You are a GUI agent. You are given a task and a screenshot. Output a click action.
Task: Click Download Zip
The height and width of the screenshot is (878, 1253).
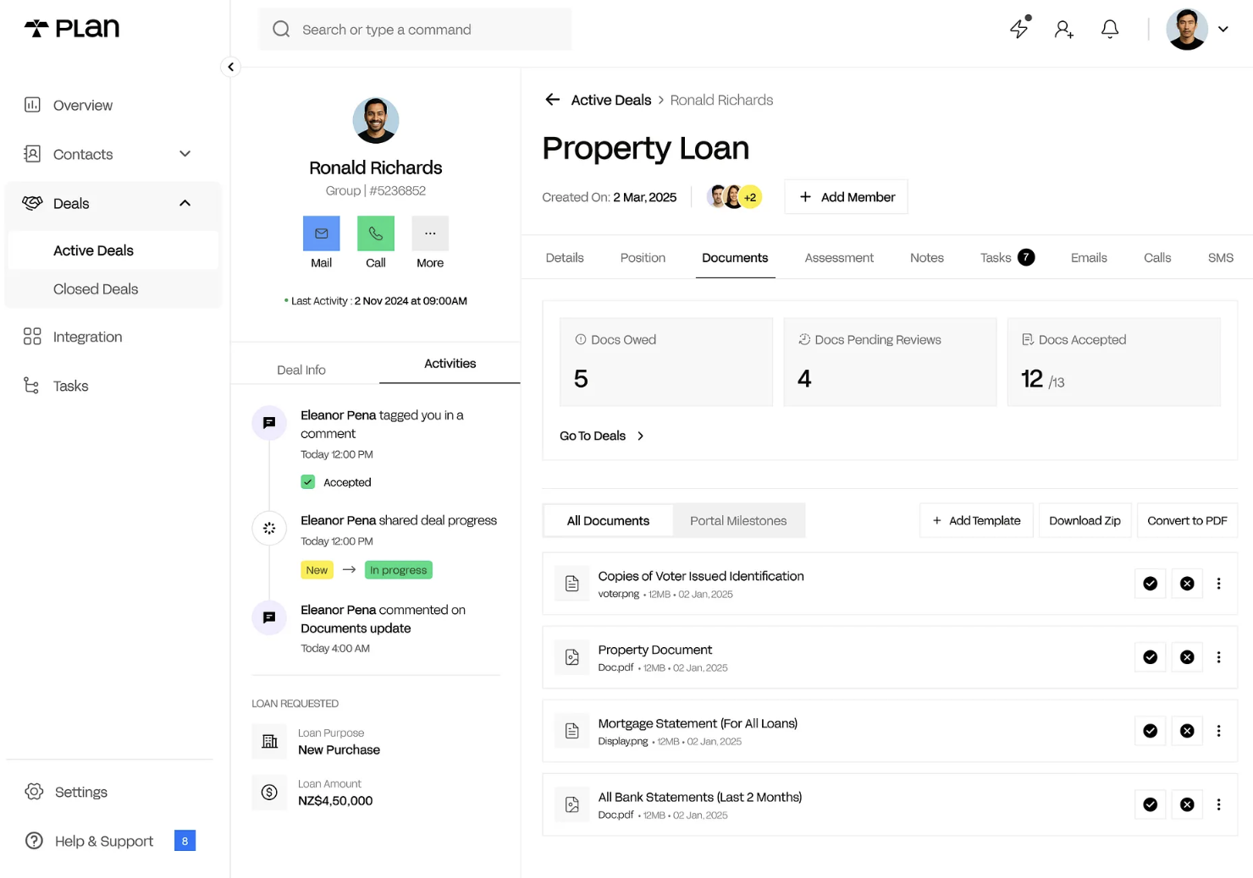coord(1085,521)
